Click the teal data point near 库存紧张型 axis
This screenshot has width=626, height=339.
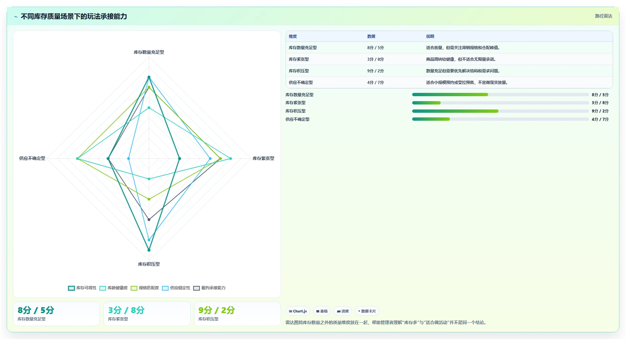click(230, 159)
